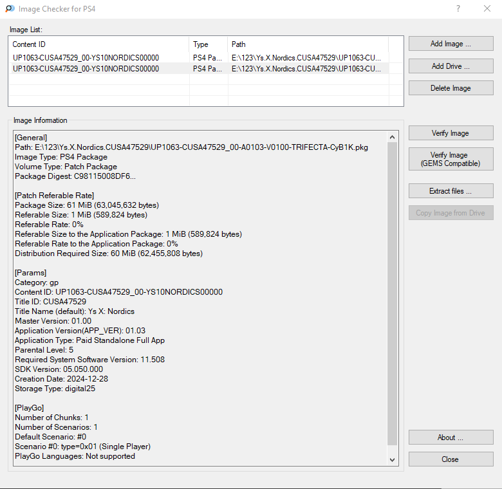Click the "Number of Chunks: 1" line
Image resolution: width=502 pixels, height=489 pixels.
pos(52,418)
